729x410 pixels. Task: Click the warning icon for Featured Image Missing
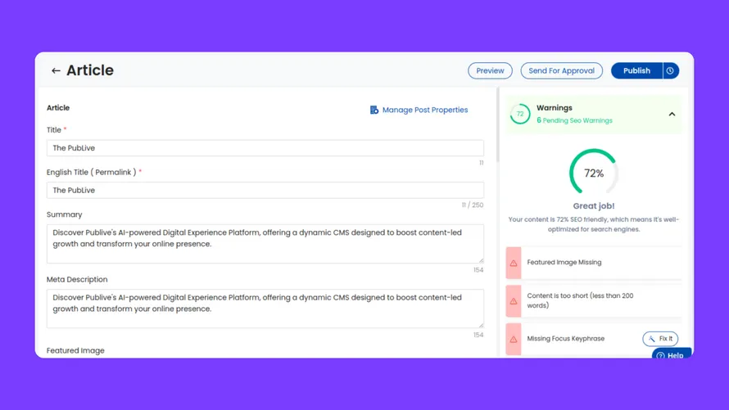click(x=514, y=263)
